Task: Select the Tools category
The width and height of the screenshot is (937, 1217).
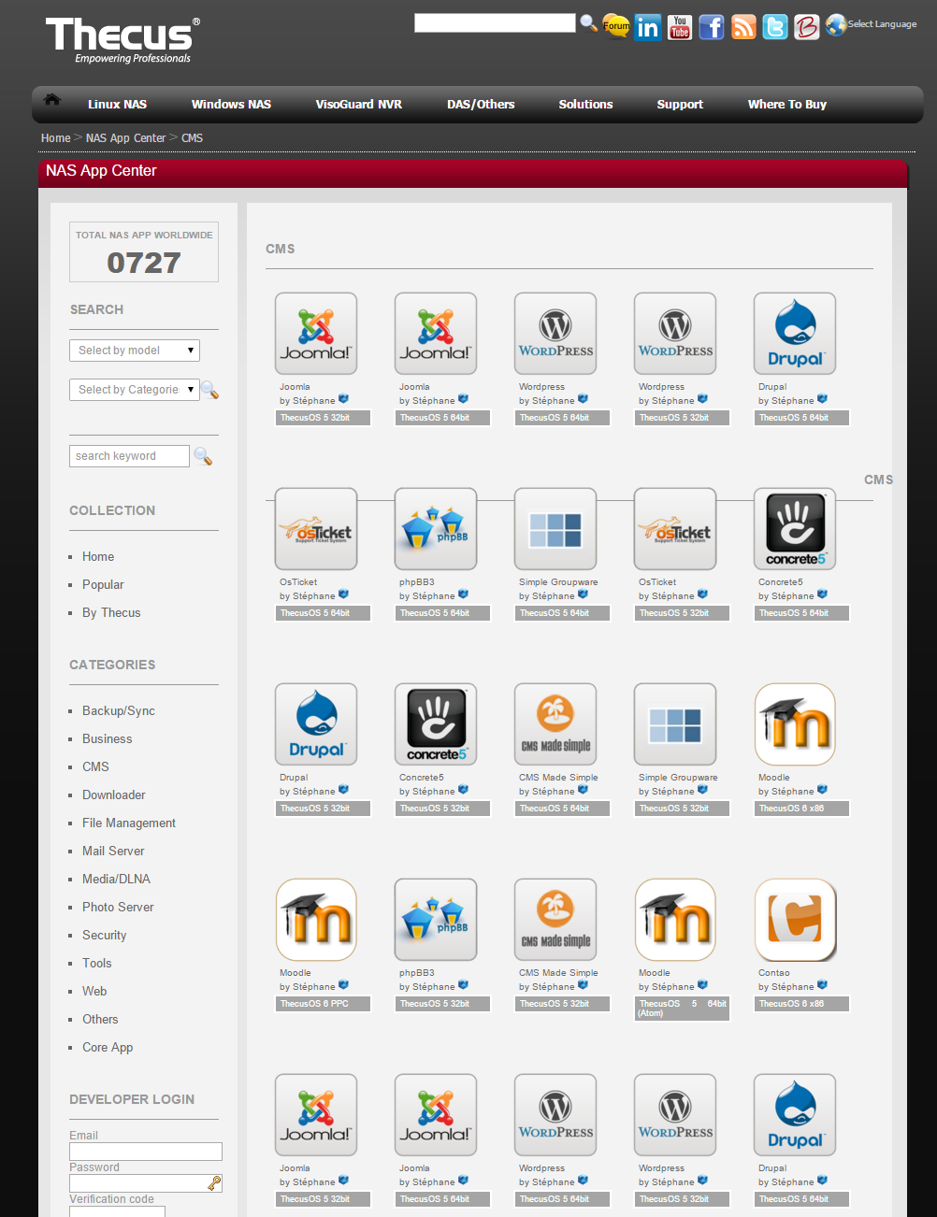Action: pyautogui.click(x=96, y=964)
